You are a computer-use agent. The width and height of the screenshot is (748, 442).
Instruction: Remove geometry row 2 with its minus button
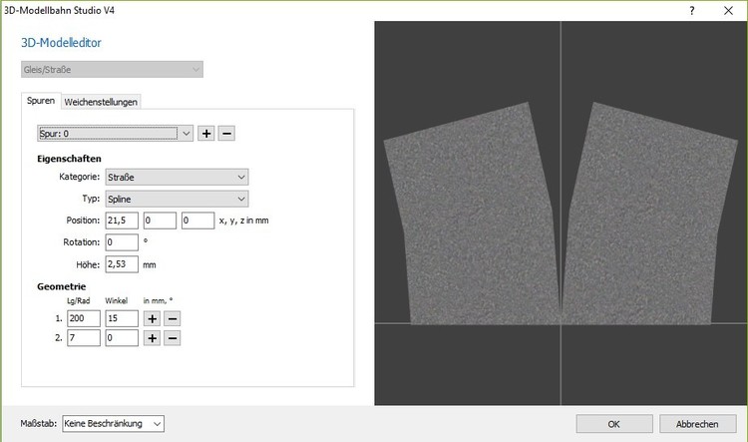(173, 338)
